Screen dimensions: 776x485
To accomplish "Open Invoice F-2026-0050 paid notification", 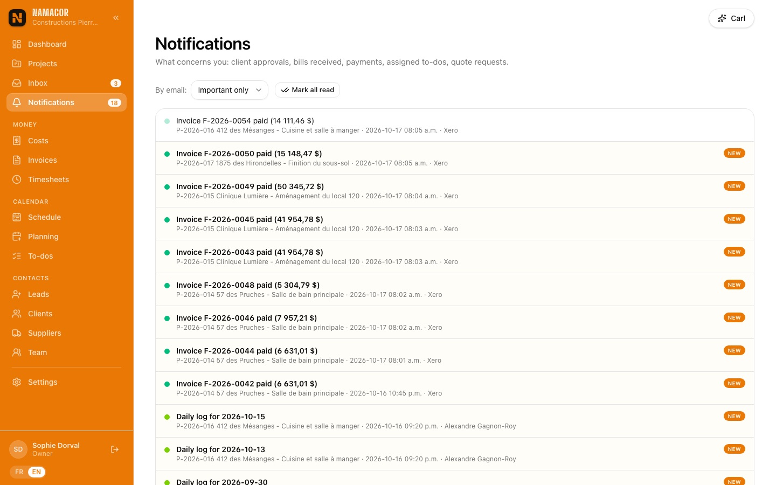I will coord(454,158).
